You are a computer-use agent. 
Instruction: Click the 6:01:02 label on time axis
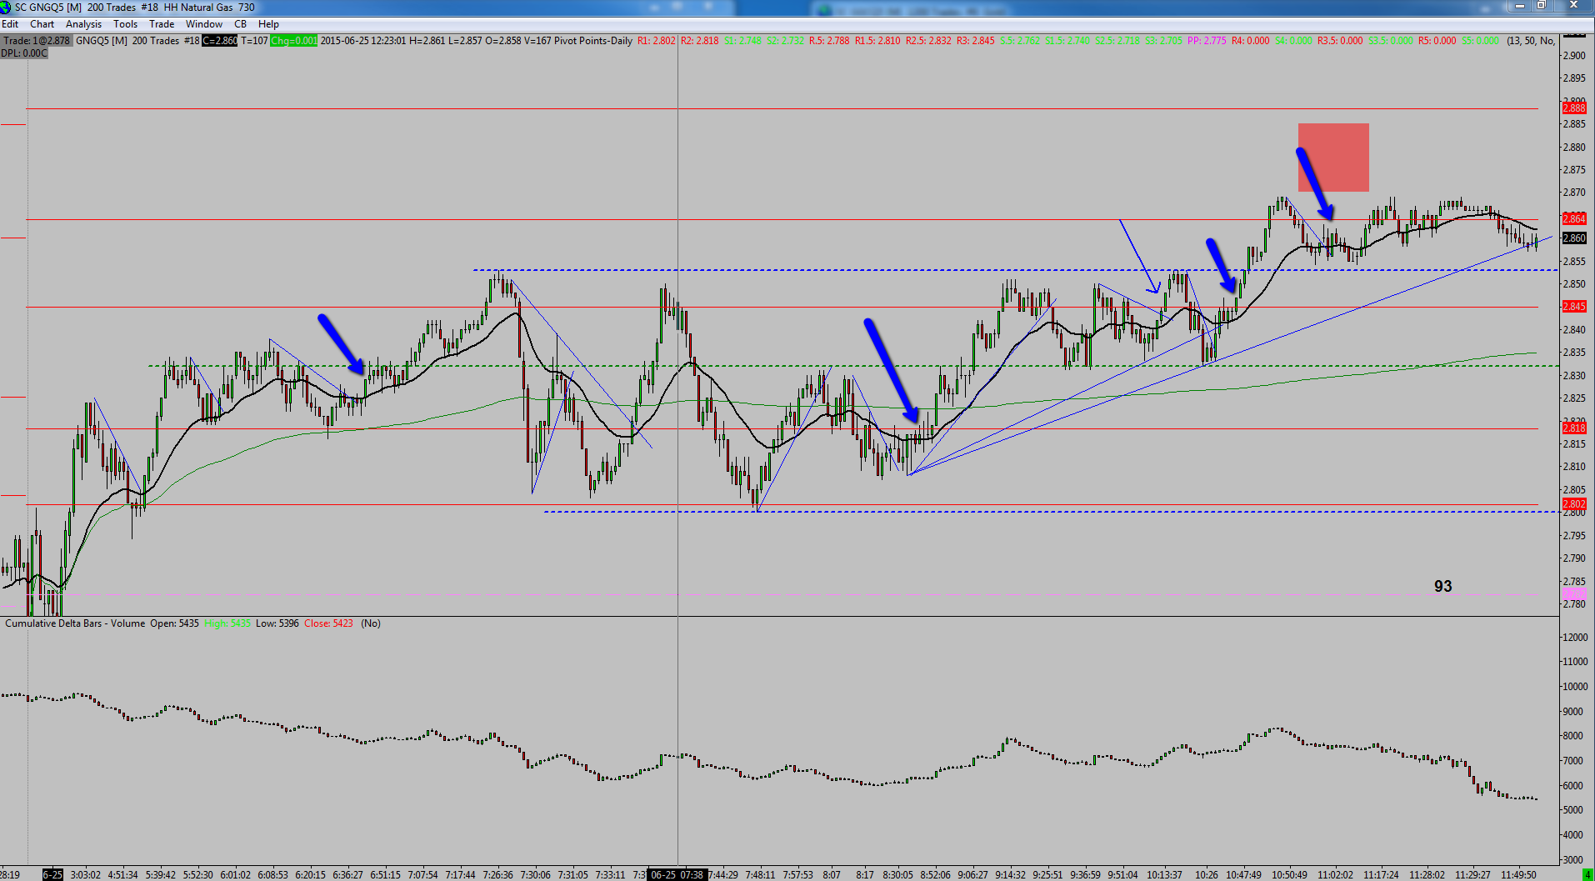tap(235, 875)
